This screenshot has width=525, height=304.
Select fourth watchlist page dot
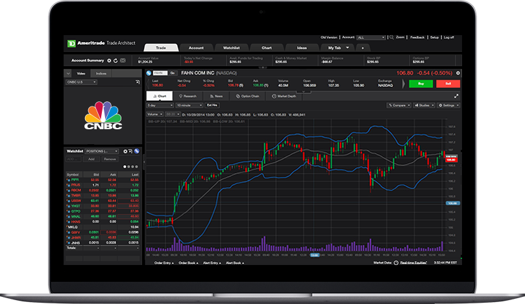pos(136,166)
